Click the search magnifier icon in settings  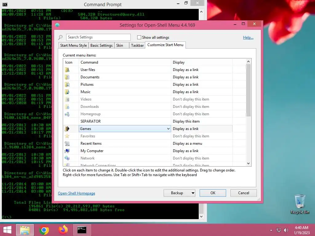(61, 37)
